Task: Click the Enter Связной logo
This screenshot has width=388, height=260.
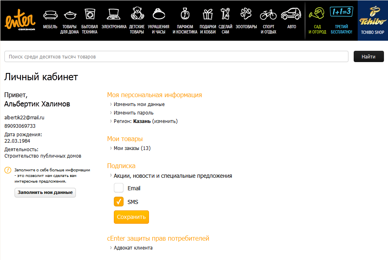Action: point(20,20)
